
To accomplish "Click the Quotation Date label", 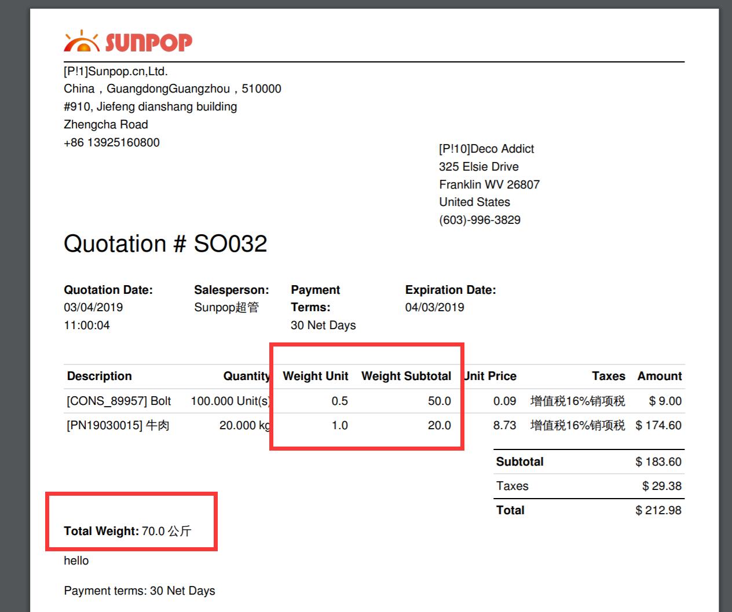I will (108, 290).
